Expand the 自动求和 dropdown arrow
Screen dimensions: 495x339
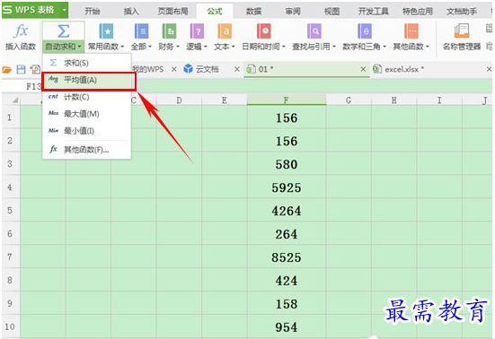pos(80,47)
